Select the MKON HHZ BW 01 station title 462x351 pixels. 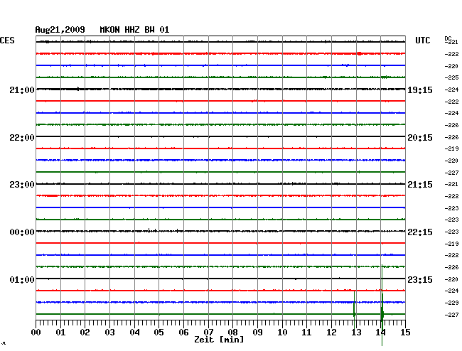point(134,30)
